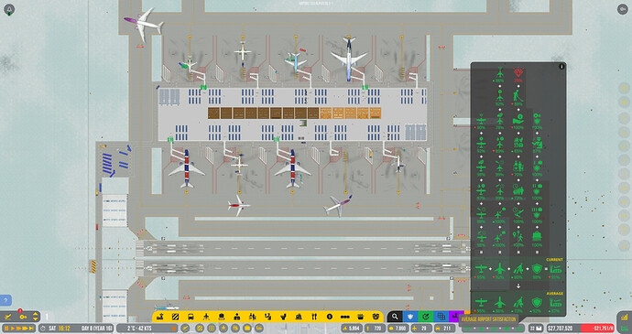
Task: Click the janitor 88% cleanliness icon
Action: [518, 96]
